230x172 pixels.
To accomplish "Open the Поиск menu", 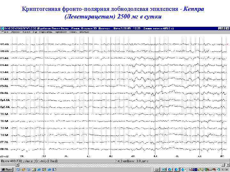I will tap(73, 32).
